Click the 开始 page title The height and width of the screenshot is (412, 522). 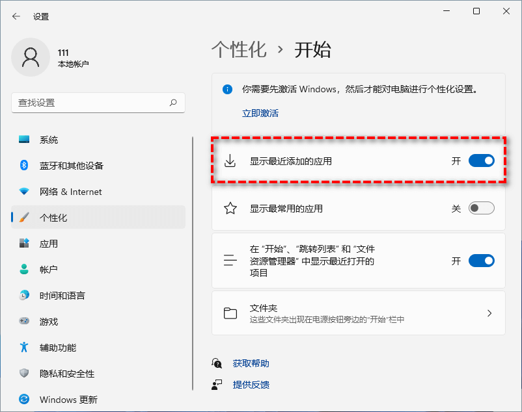(312, 50)
